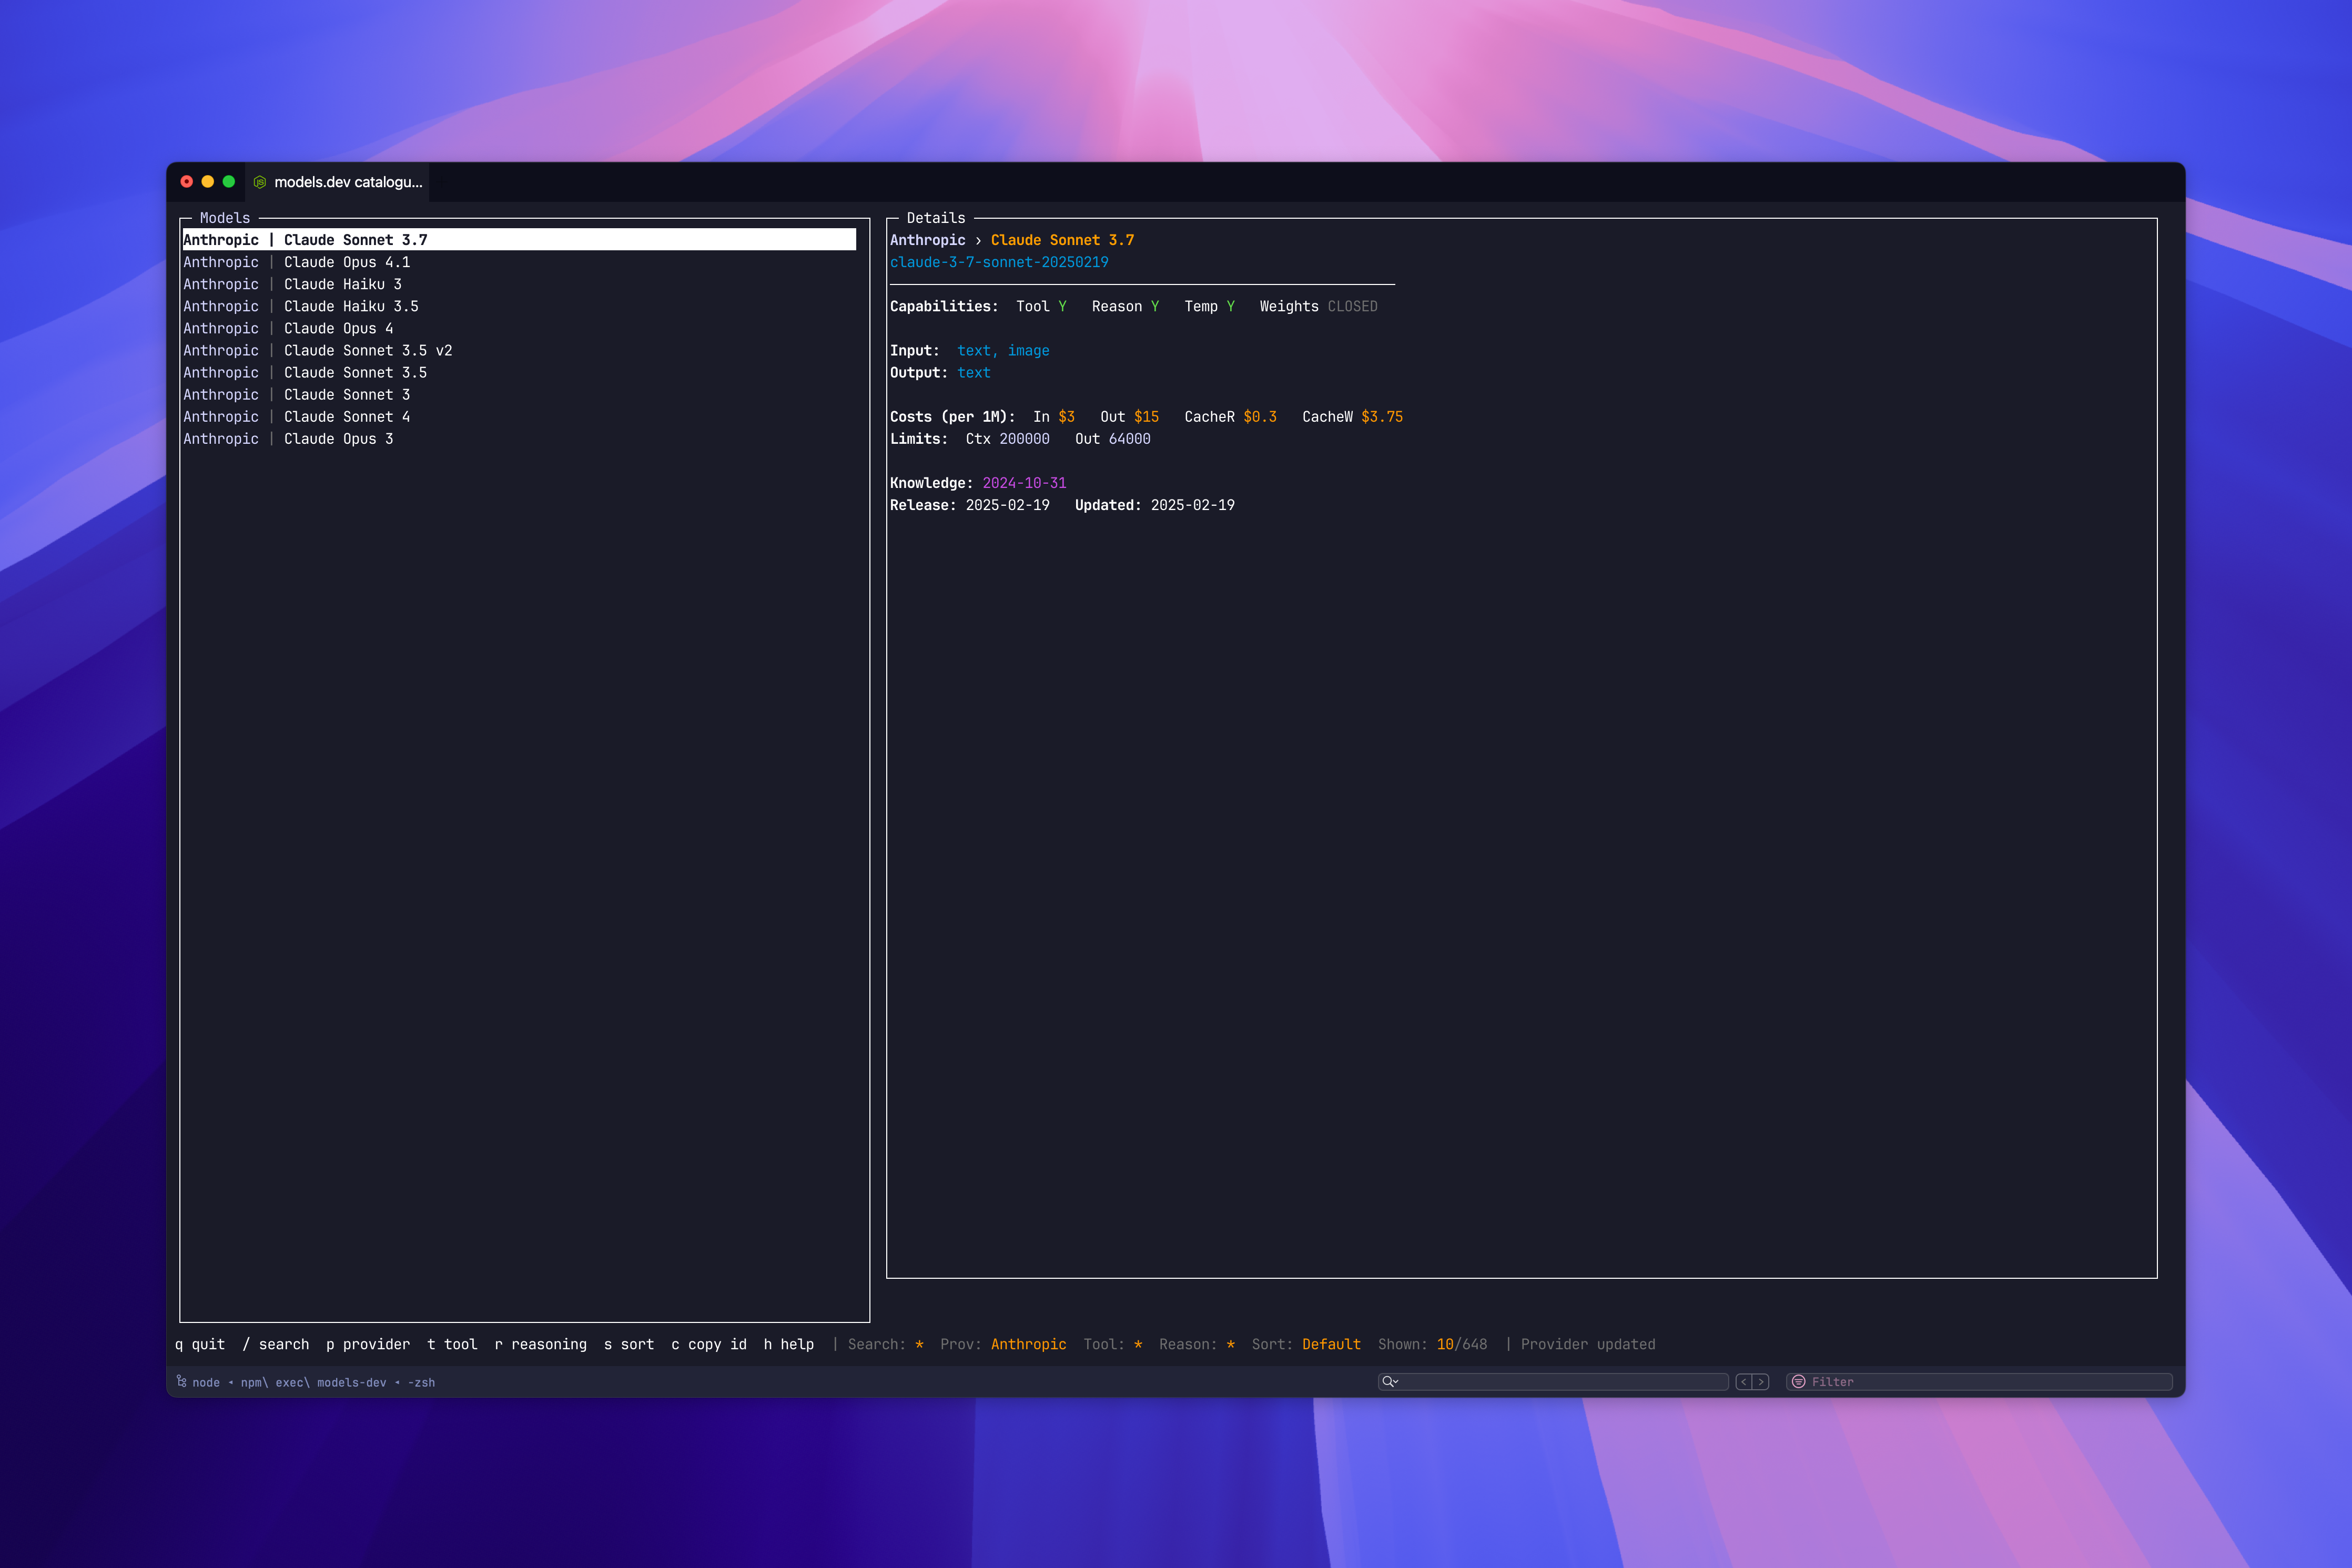Select Claude Haiku 3.5 row
The height and width of the screenshot is (1568, 2352).
(350, 306)
